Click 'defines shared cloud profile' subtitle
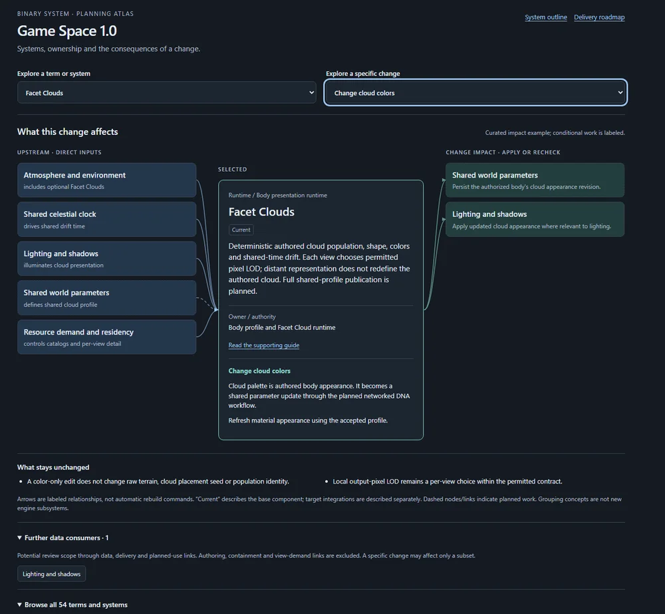The width and height of the screenshot is (665, 614). pyautogui.click(x=61, y=305)
